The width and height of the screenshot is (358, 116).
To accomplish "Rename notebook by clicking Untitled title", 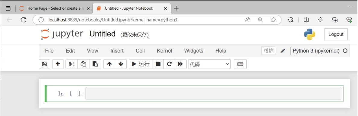I will point(102,34).
